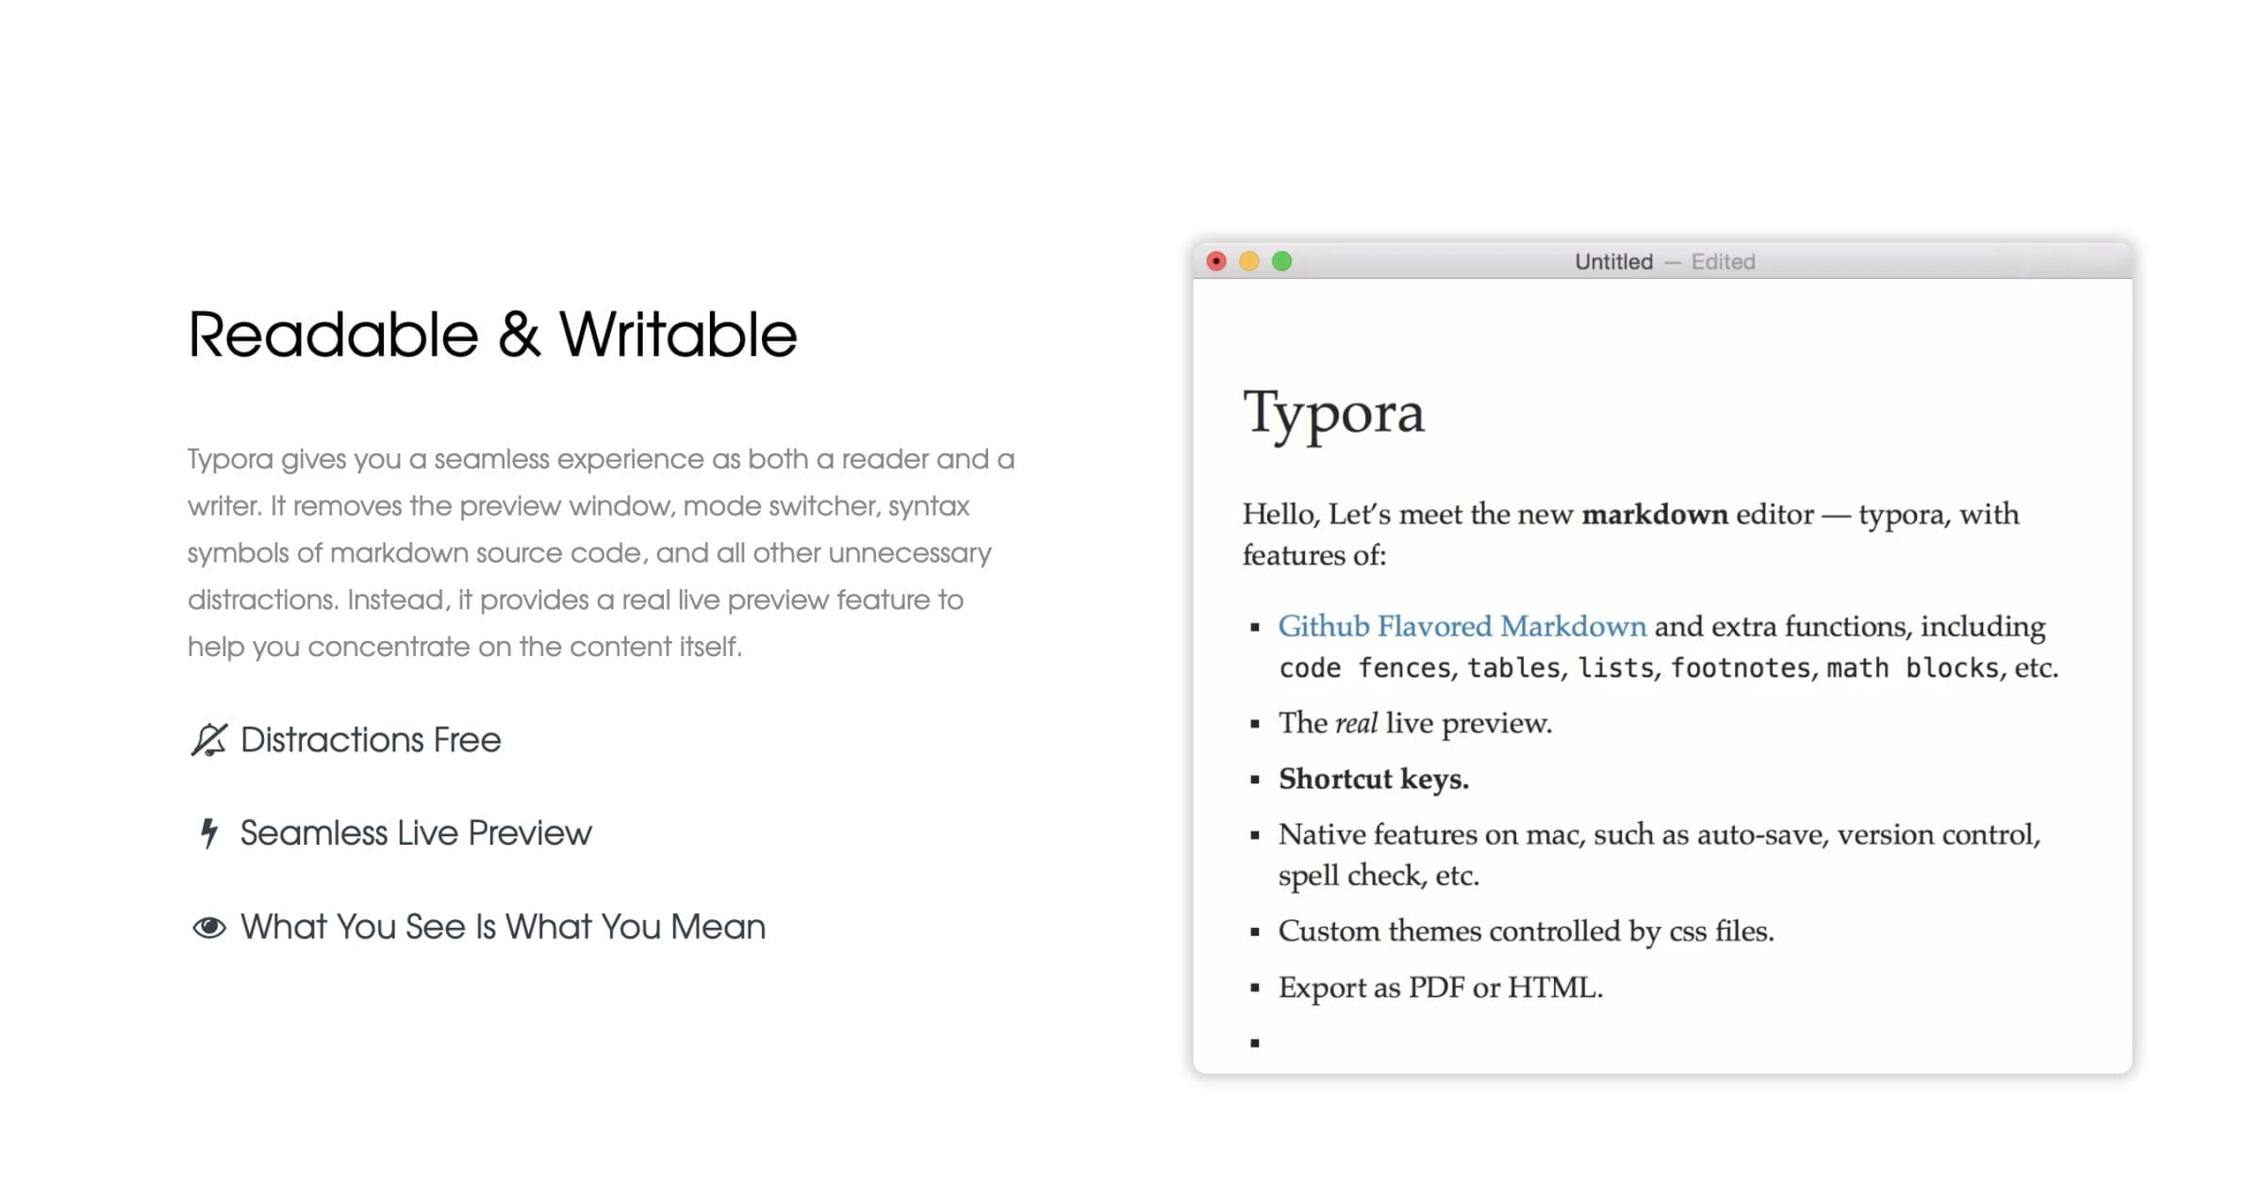
Task: Click the bullet marker before Shortcut keys
Action: 1254,779
